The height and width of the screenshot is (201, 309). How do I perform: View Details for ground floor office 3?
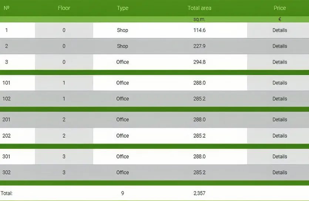click(279, 62)
